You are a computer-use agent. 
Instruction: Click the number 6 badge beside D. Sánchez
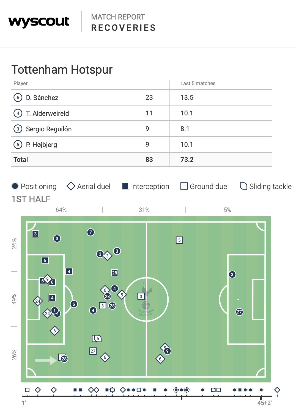[18, 98]
